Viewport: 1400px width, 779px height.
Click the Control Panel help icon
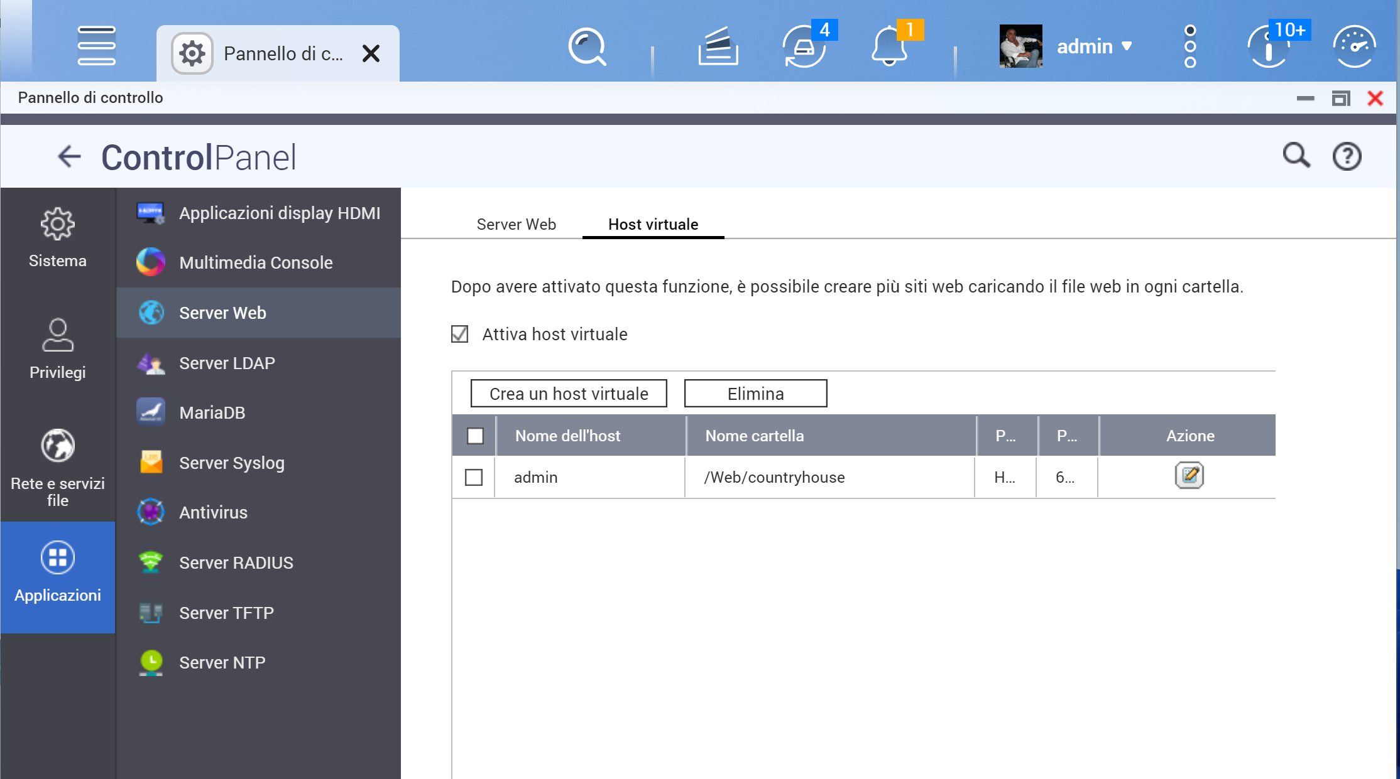coord(1347,156)
